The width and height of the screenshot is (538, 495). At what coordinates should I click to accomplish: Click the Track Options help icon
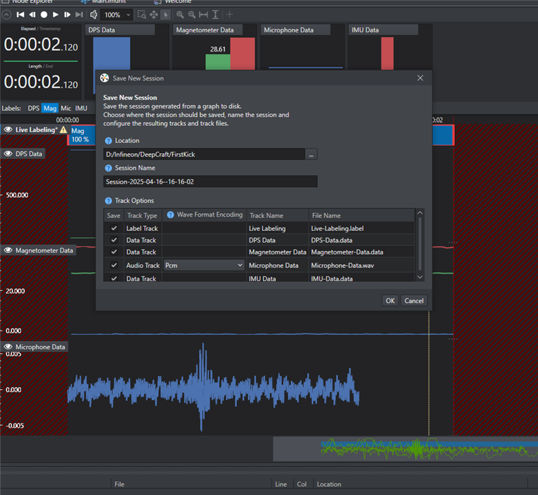[109, 201]
